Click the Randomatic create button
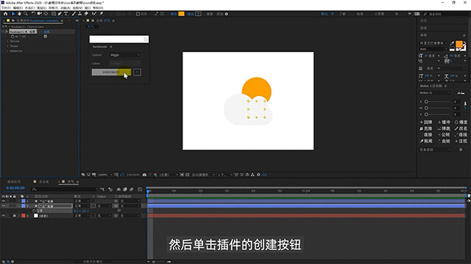This screenshot has width=471, height=264. 111,72
